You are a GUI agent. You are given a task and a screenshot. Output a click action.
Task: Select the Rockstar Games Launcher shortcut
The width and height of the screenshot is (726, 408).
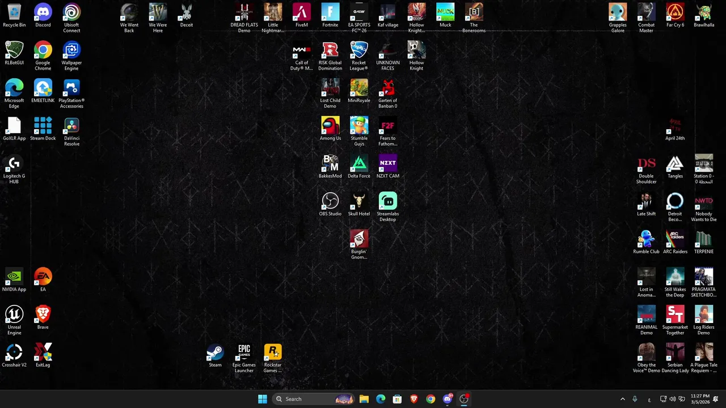tap(273, 359)
